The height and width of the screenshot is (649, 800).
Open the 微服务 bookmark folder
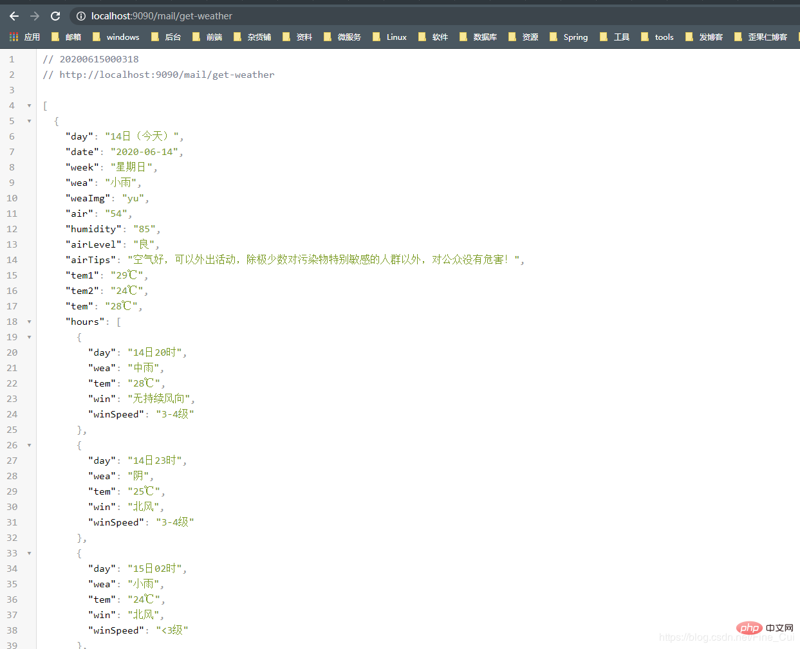342,37
